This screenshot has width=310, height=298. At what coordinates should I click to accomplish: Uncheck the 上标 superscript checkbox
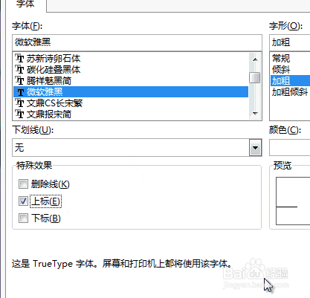(x=23, y=201)
